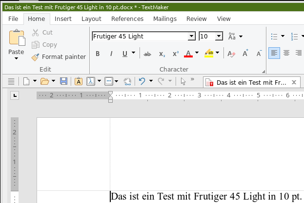This screenshot has width=304, height=203.
Task: Switch to the Layout ribbon tab
Action: (91, 19)
